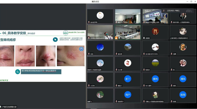The width and height of the screenshot is (197, 109).
Task: Click the 马鞍山人民医院皮肤科 name label
Action: coord(154,102)
